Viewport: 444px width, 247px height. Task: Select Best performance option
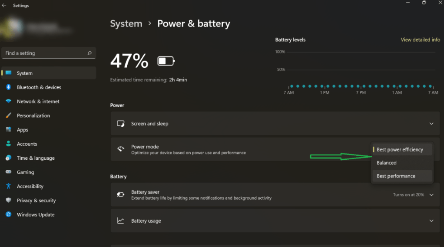coord(396,176)
